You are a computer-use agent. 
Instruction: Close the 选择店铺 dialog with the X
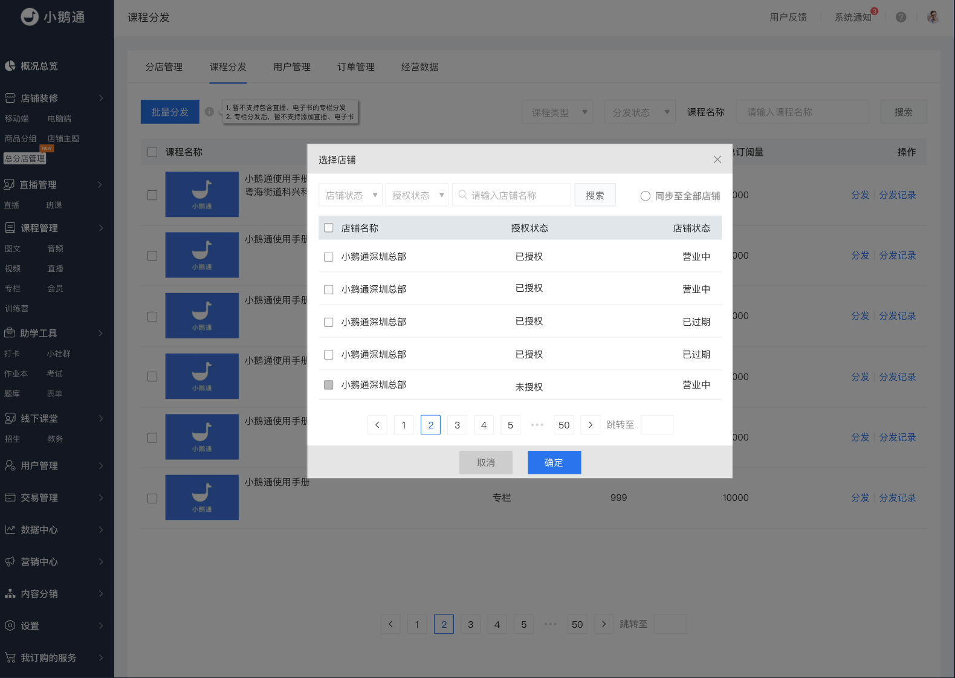pyautogui.click(x=717, y=160)
